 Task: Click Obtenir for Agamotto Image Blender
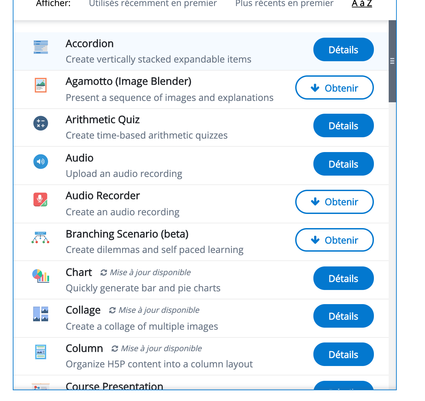point(335,87)
